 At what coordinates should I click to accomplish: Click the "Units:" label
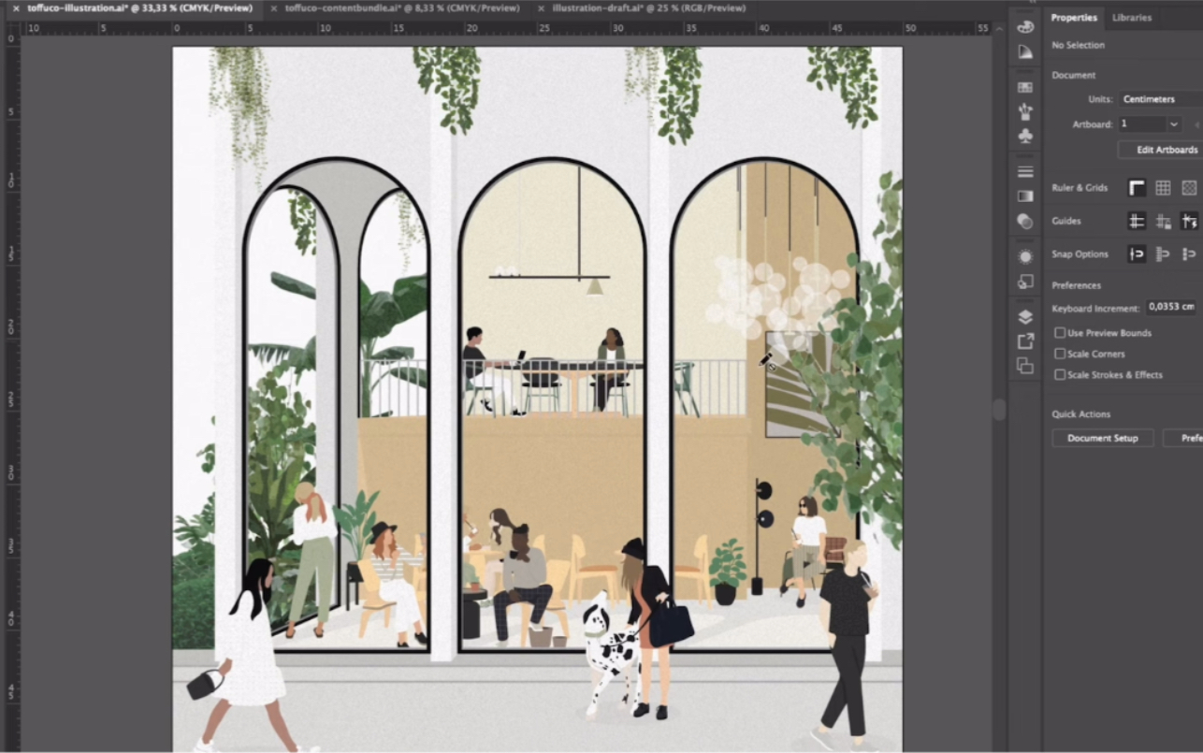1101,99
